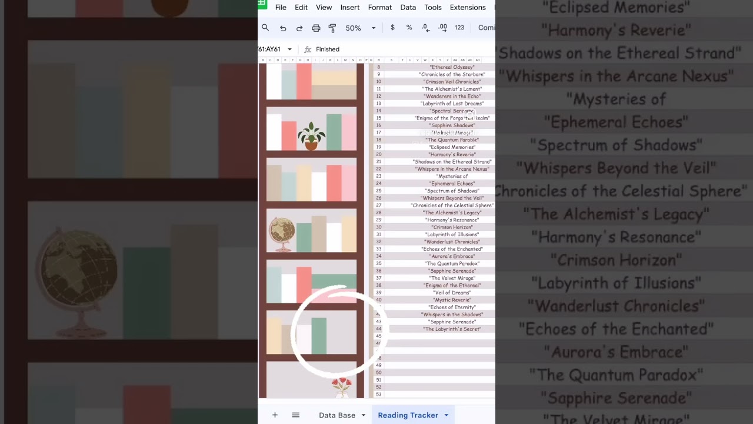Select the row 12 header
Screen dimensions: 753x424
pos(379,97)
